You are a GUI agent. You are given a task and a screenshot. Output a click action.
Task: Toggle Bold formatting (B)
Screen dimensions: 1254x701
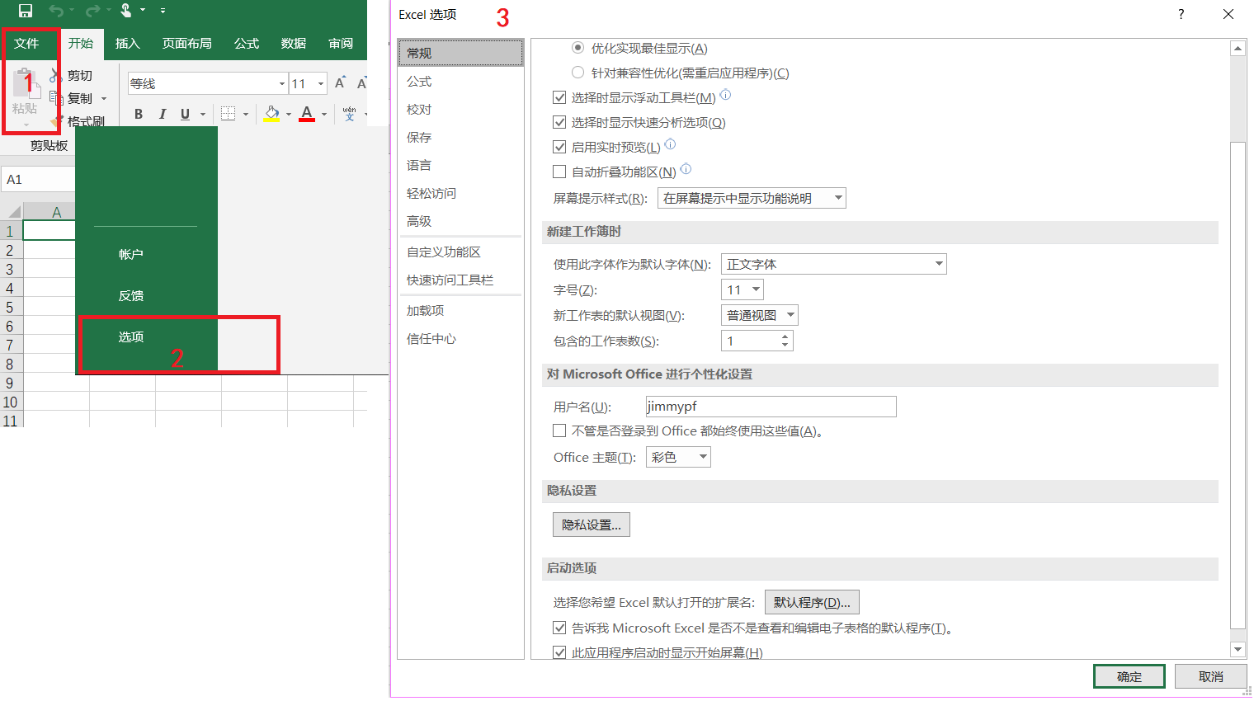139,114
